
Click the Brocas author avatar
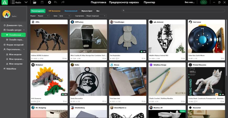coord(112,65)
